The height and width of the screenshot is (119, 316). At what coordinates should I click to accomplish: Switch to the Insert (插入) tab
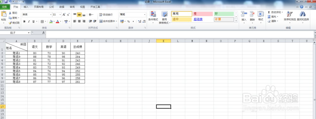tap(26, 7)
